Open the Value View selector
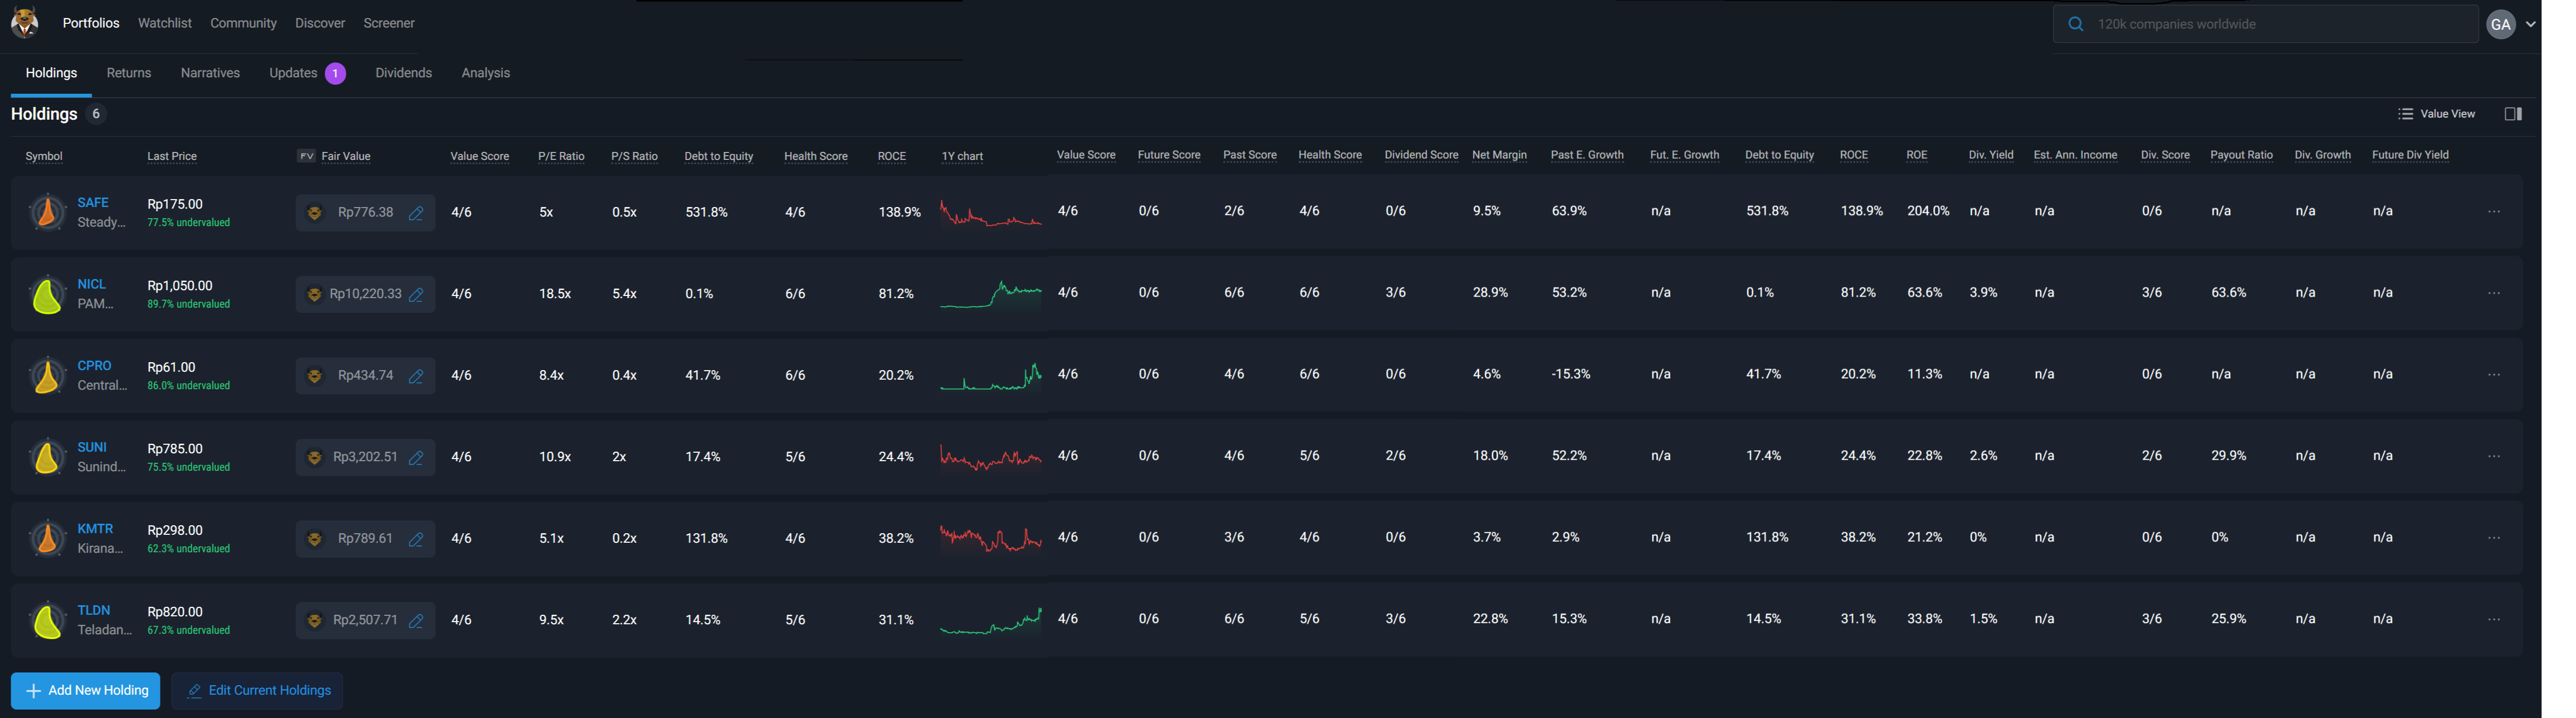This screenshot has width=2576, height=718. [2436, 114]
